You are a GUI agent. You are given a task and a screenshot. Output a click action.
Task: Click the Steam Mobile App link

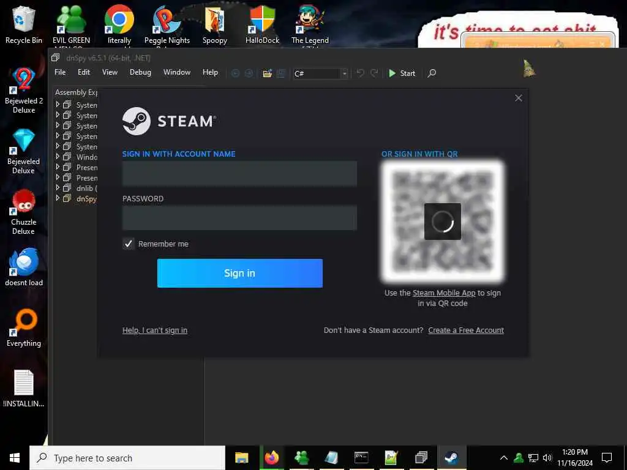[x=444, y=293]
